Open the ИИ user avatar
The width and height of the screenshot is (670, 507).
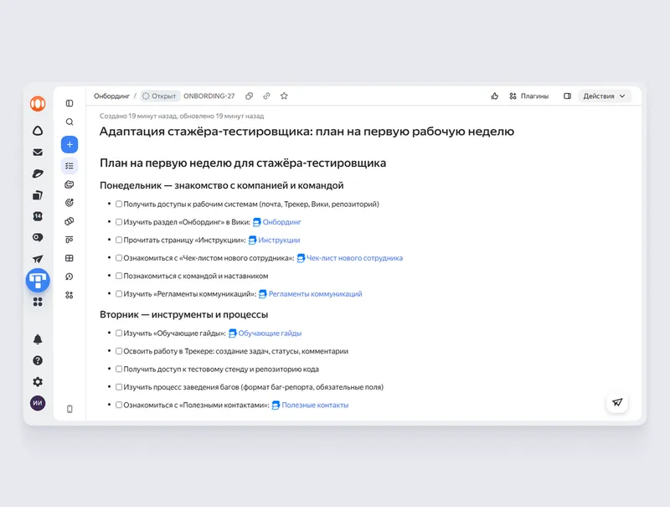coord(38,403)
